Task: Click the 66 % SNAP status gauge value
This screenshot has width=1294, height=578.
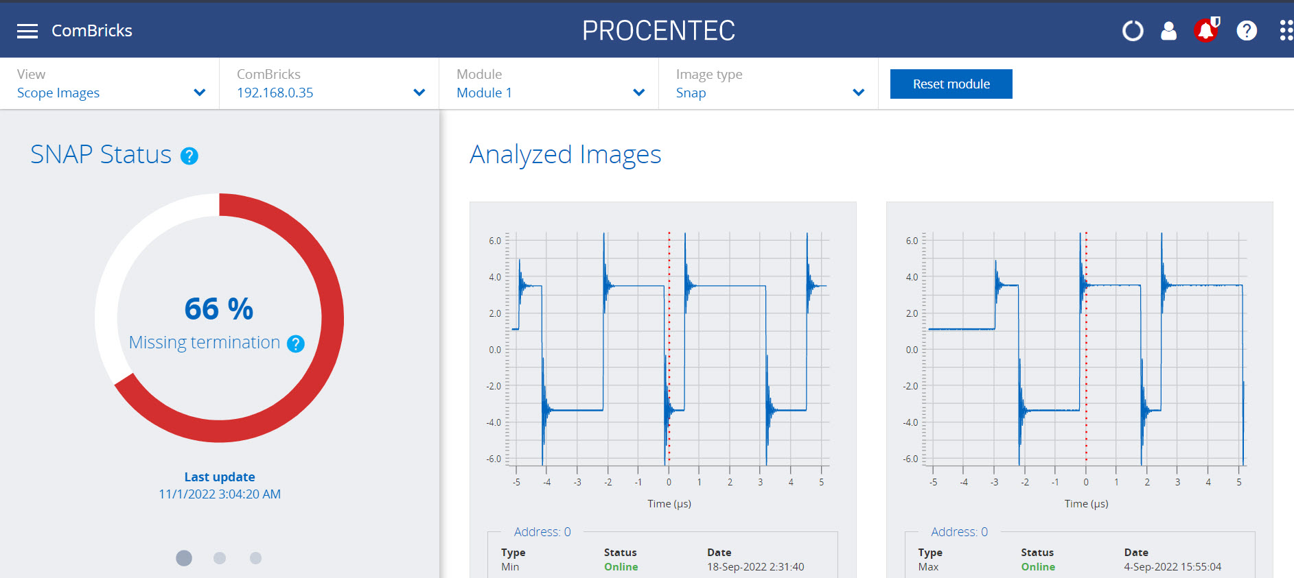Action: (x=219, y=309)
